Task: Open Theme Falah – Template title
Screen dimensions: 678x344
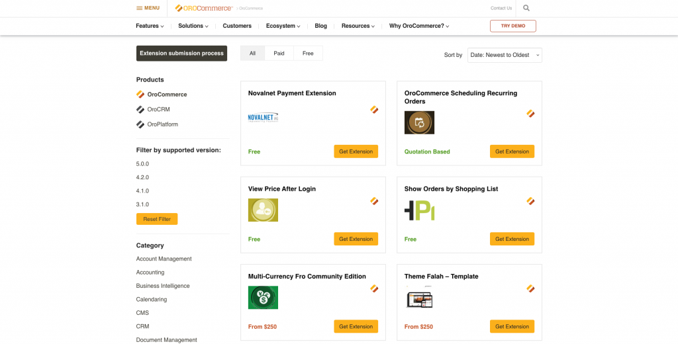Action: [x=441, y=277]
